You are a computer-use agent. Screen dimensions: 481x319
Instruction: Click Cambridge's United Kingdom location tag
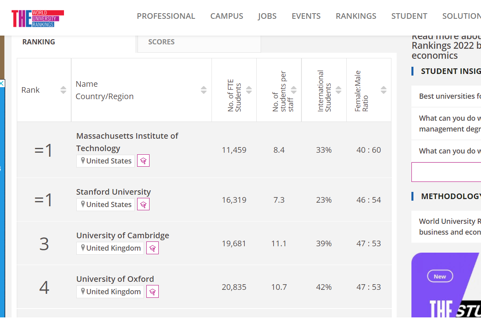[x=110, y=248]
